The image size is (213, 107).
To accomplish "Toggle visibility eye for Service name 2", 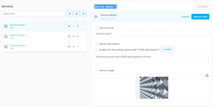I will [69, 36].
